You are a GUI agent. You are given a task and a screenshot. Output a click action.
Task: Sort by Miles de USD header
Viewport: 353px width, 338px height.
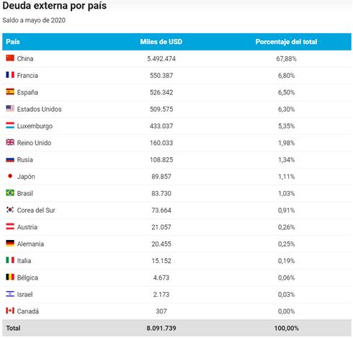pos(161,42)
